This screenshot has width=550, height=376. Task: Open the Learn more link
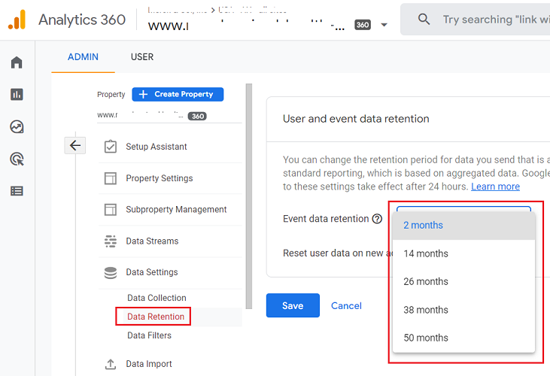point(495,186)
